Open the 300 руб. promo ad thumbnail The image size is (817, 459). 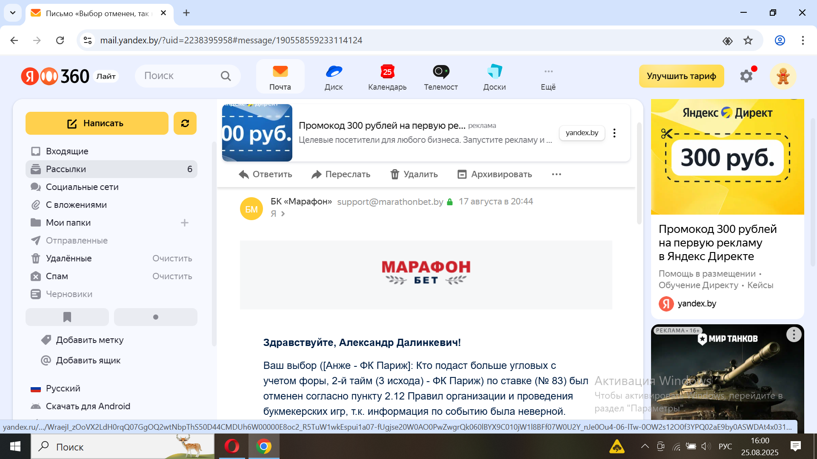[257, 133]
